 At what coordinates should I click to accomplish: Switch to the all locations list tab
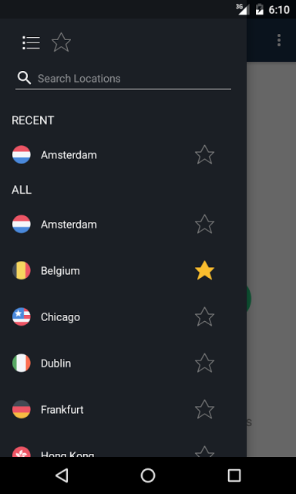(31, 42)
